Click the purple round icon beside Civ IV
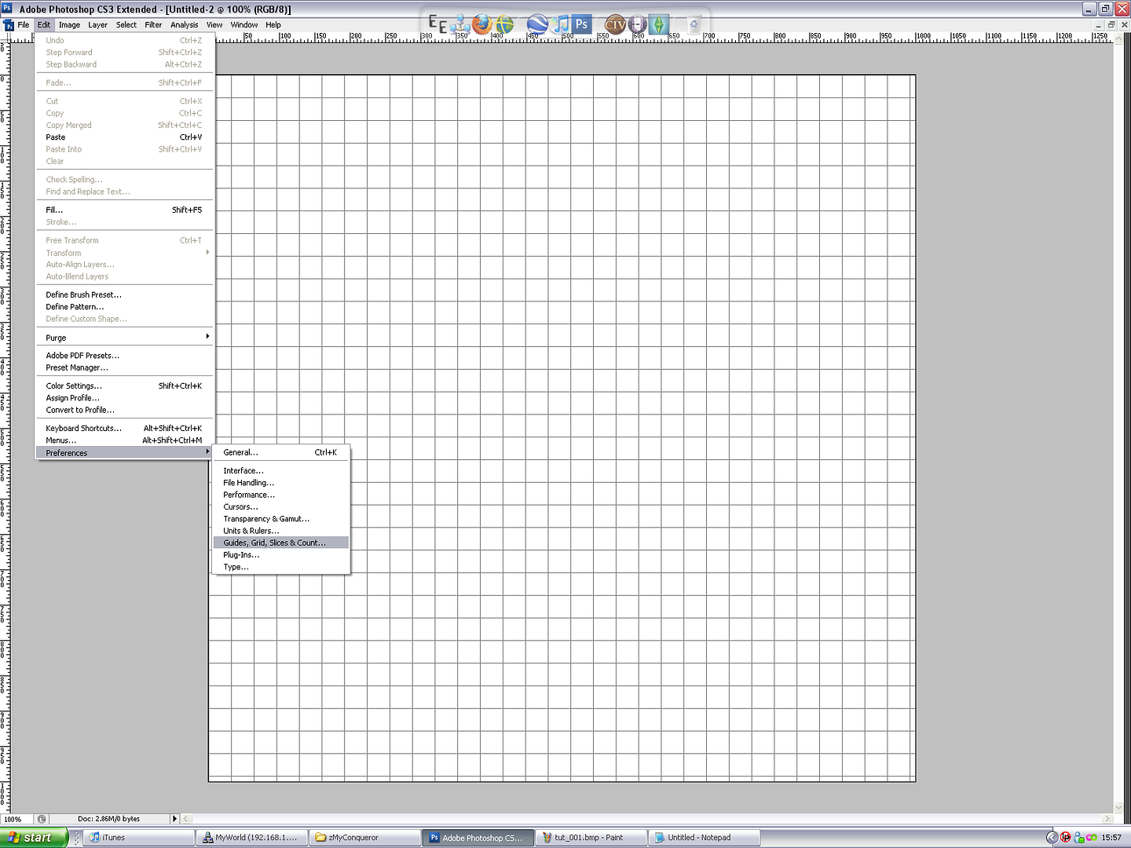 (x=638, y=24)
